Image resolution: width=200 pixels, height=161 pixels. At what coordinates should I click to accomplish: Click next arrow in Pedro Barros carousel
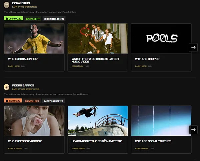click(x=193, y=129)
